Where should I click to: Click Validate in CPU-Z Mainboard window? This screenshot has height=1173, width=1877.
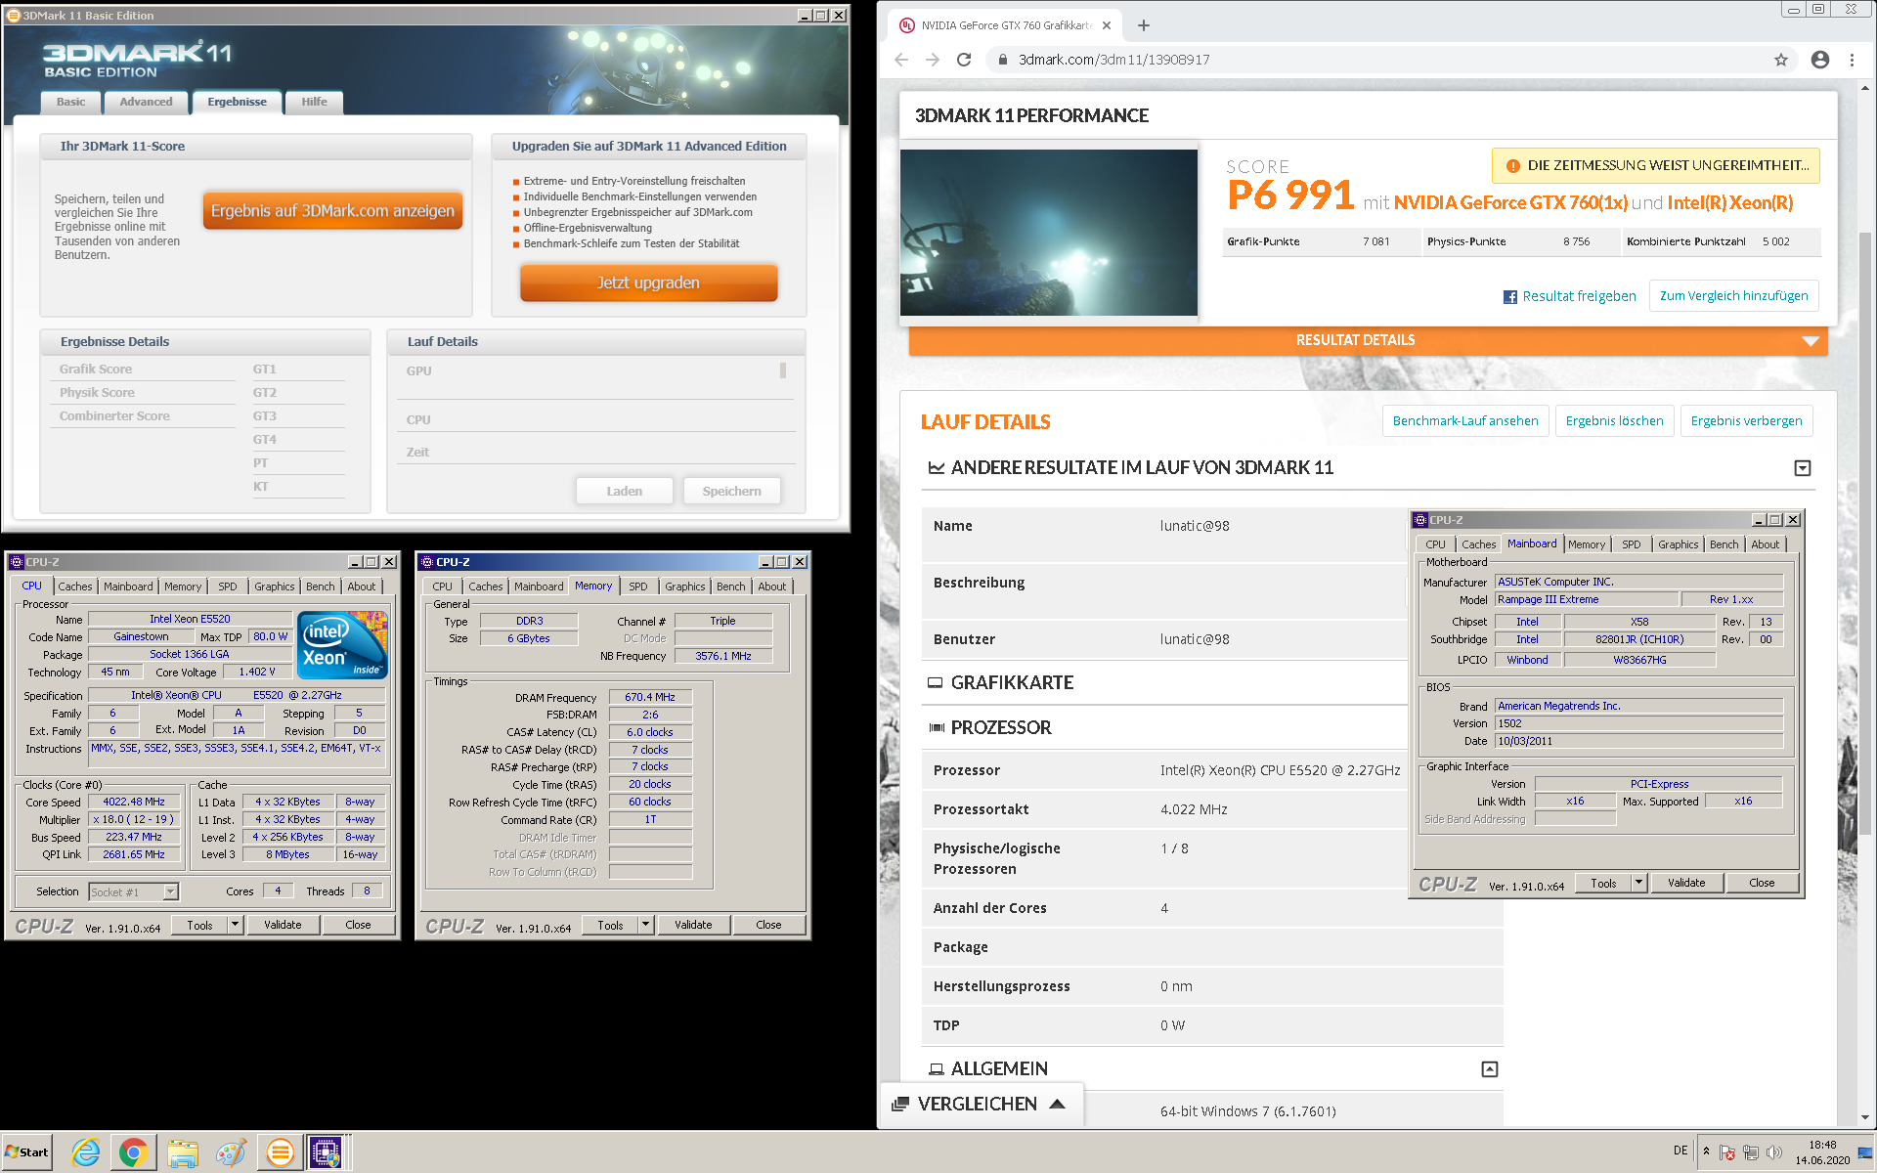pyautogui.click(x=1686, y=883)
